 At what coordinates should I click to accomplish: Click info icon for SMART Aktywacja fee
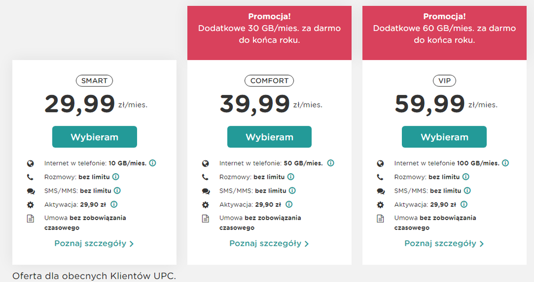point(114,205)
